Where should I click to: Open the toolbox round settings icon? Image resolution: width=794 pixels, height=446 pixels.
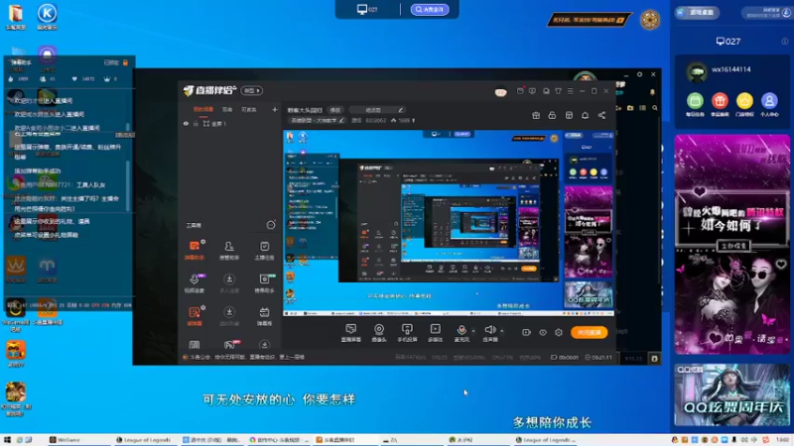coord(271,225)
